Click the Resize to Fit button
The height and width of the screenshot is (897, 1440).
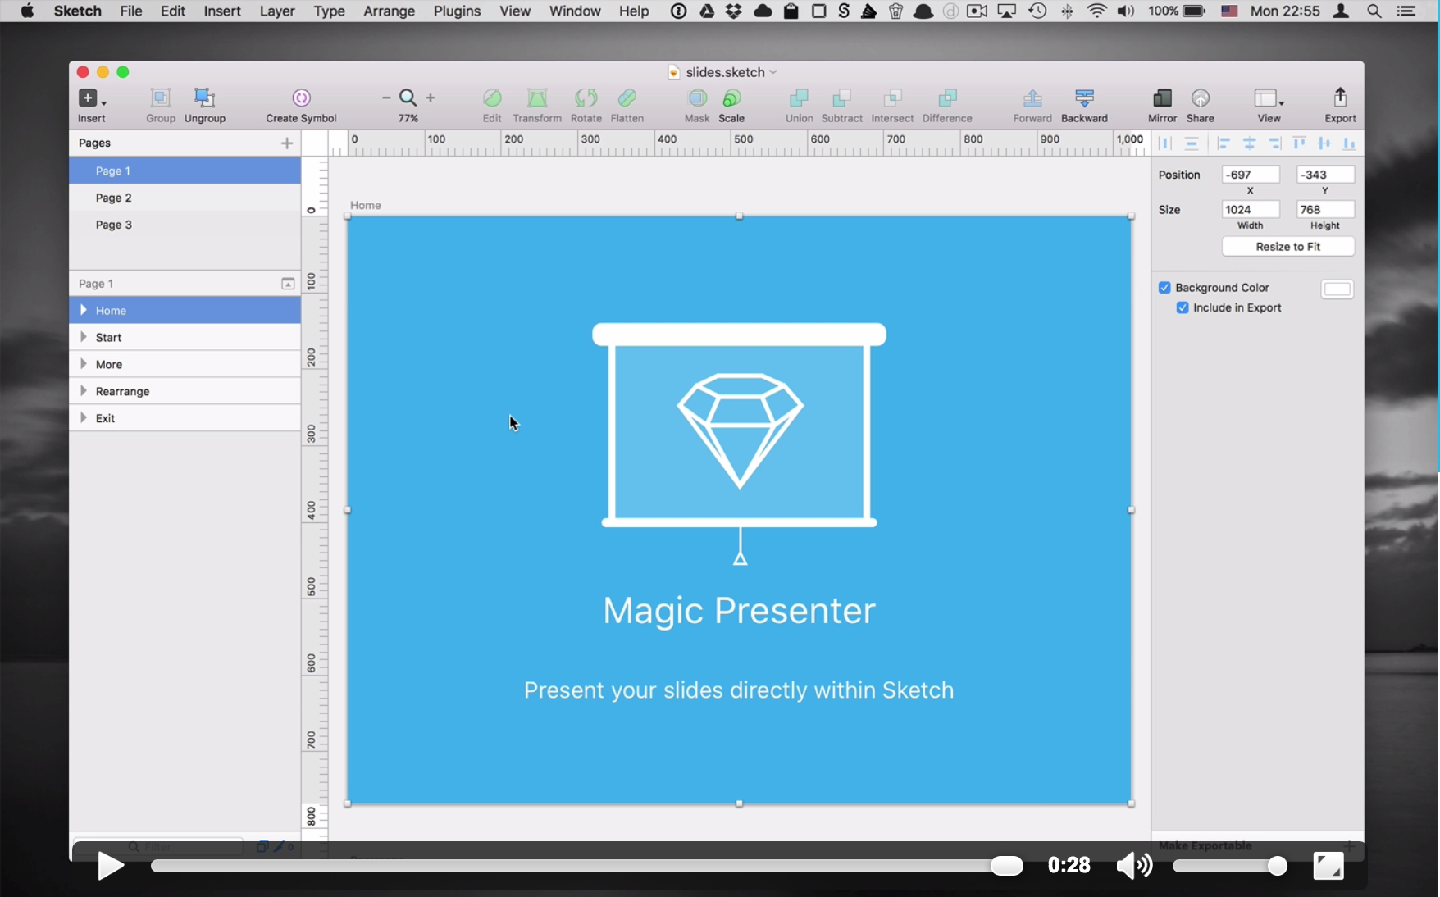[x=1287, y=247]
